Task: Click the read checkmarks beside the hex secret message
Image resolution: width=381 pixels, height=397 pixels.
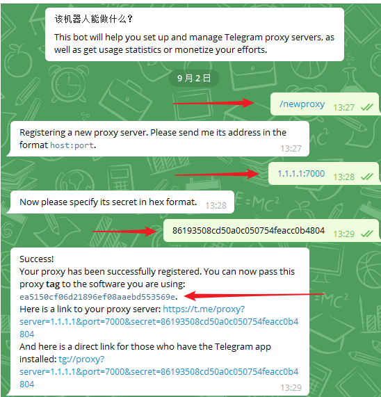Action: pyautogui.click(x=367, y=234)
